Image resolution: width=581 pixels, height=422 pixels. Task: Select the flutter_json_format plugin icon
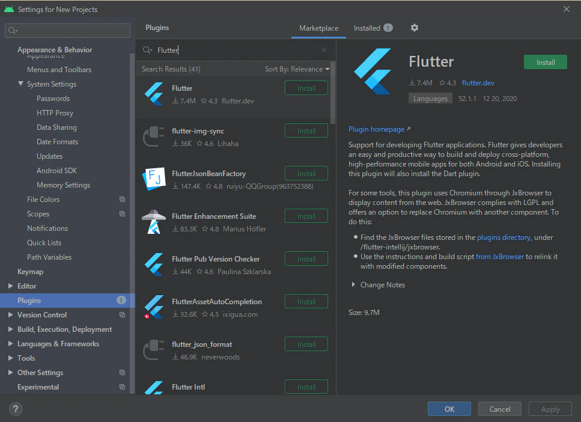(154, 350)
